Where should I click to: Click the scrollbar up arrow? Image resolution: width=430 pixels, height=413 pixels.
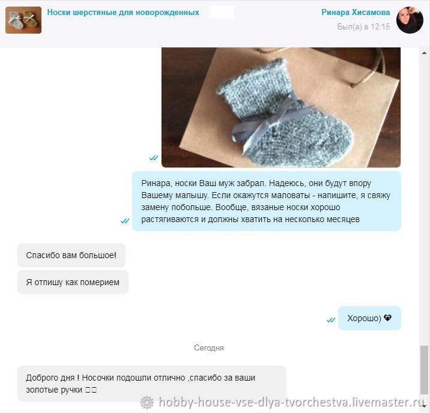(424, 53)
